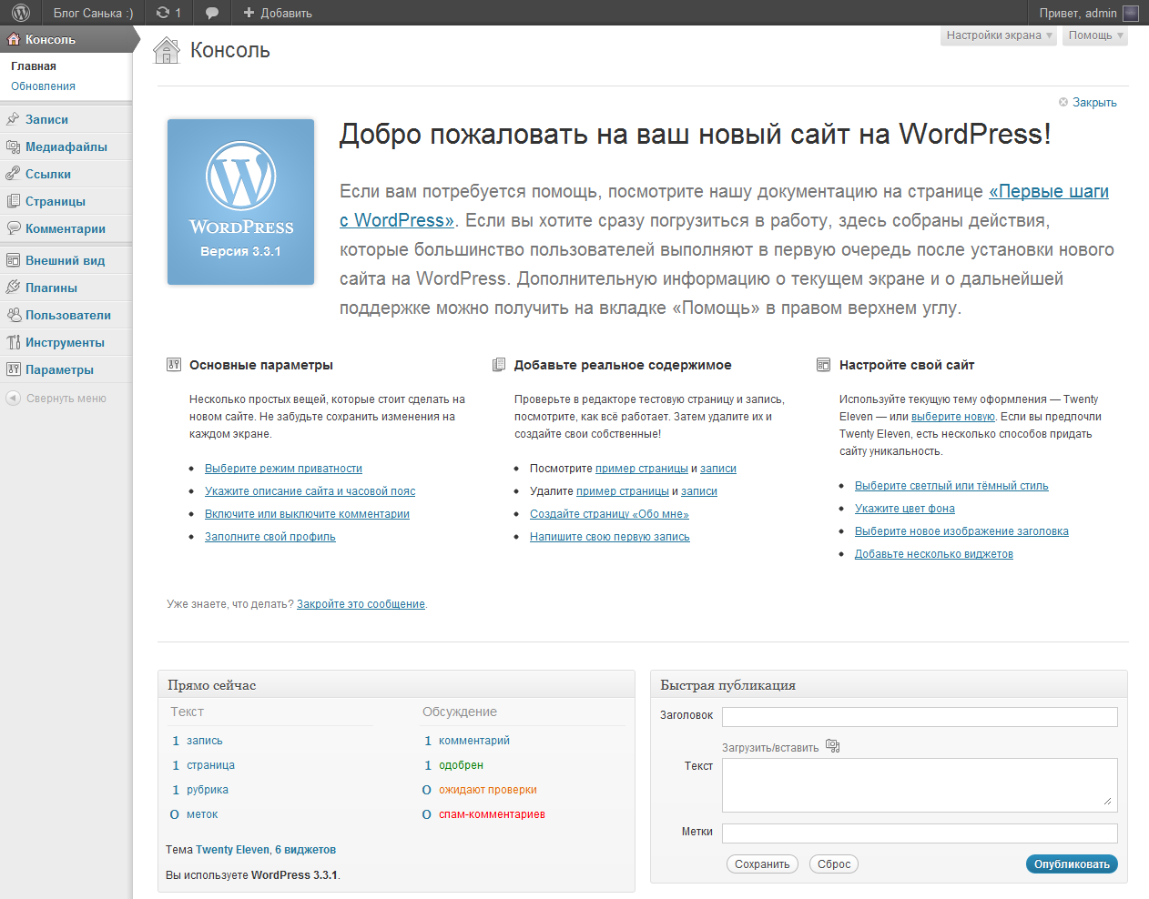Click the pushpin icon beside Записи

[x=13, y=119]
